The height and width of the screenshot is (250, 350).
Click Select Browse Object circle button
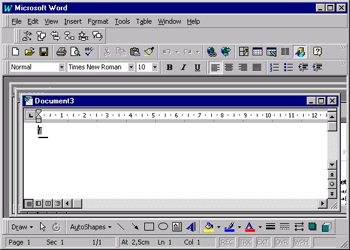pyautogui.click(x=332, y=184)
